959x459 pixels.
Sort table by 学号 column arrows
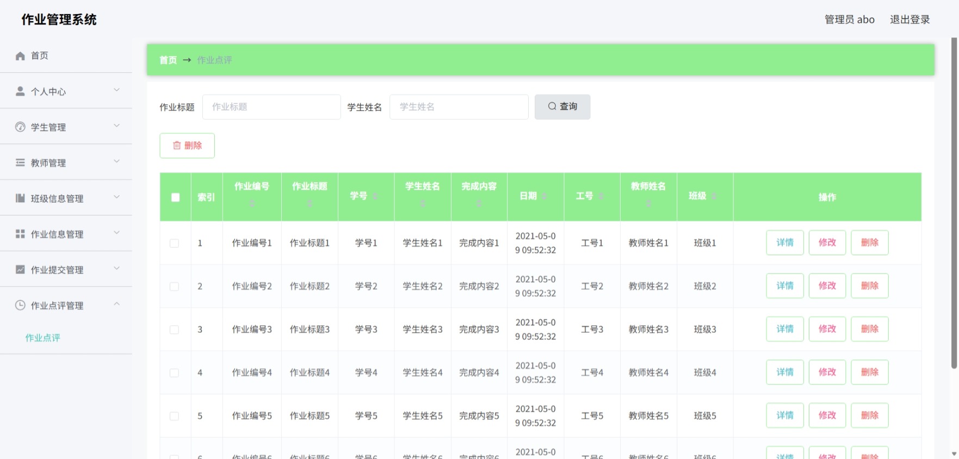click(x=375, y=196)
